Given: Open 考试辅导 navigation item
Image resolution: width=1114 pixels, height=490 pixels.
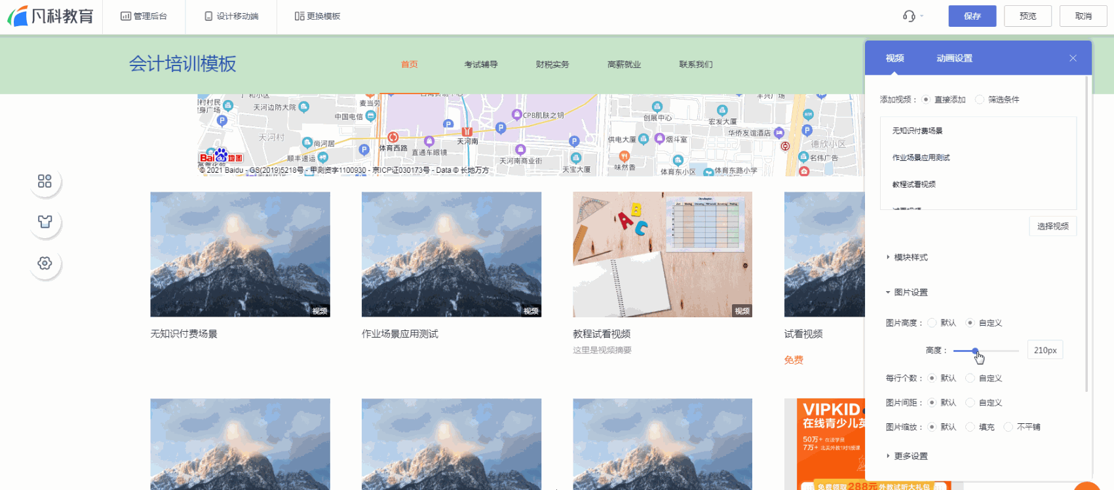Looking at the screenshot, I should tap(481, 64).
